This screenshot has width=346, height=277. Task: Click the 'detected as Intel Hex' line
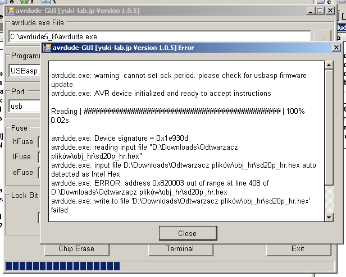85,174
